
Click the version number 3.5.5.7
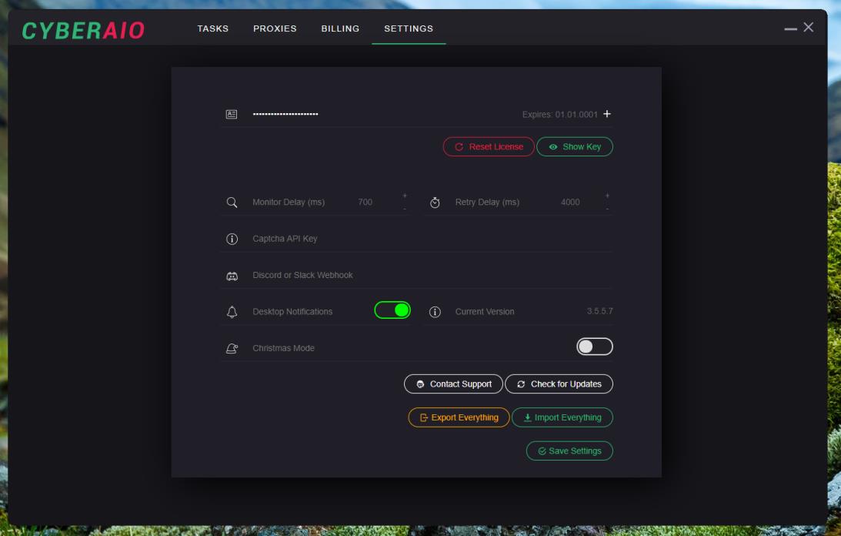(599, 311)
